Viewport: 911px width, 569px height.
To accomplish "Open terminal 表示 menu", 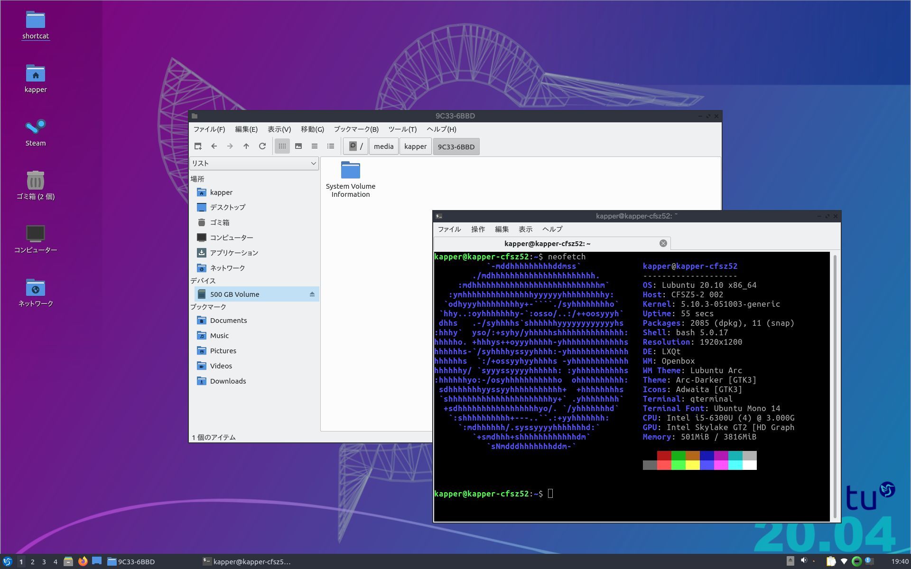I will tap(525, 229).
